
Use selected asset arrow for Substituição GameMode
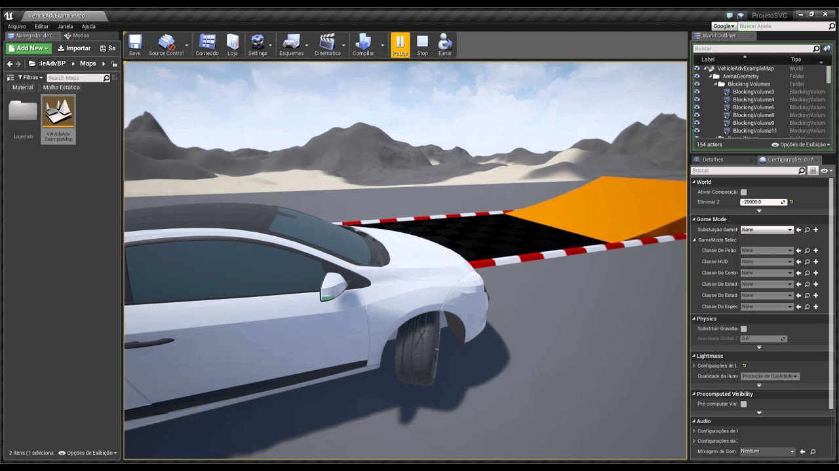pos(798,230)
